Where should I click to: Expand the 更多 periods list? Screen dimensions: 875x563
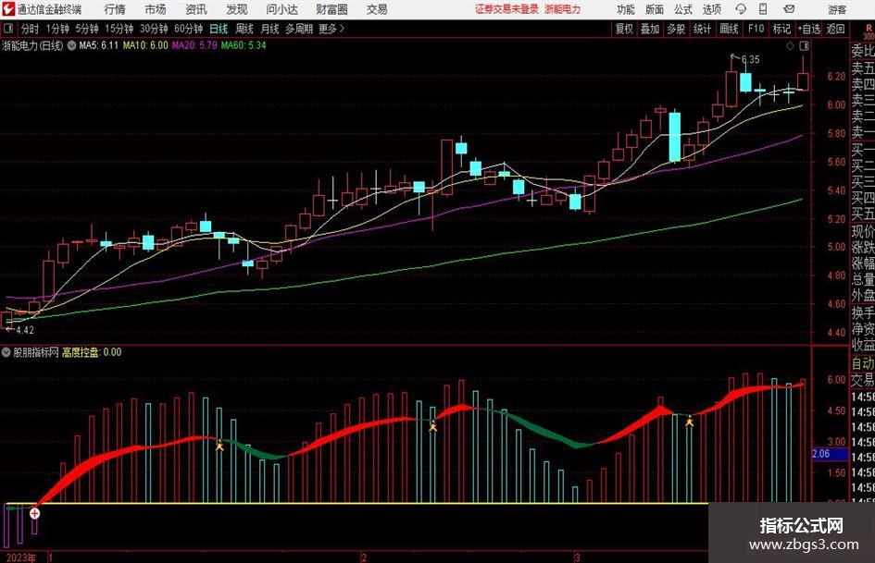[331, 29]
